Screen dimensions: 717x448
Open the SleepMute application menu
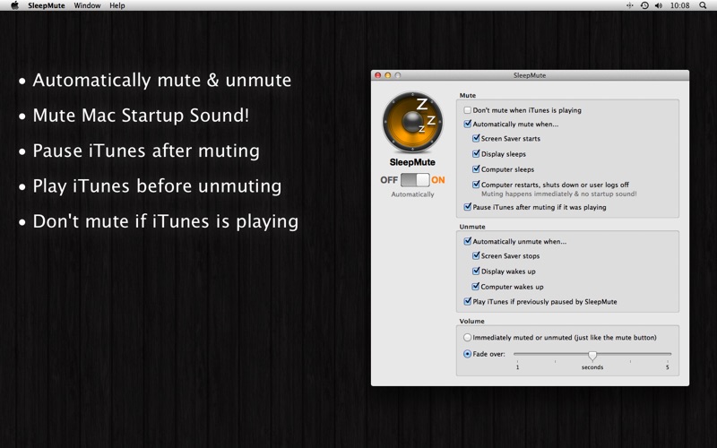pyautogui.click(x=47, y=5)
